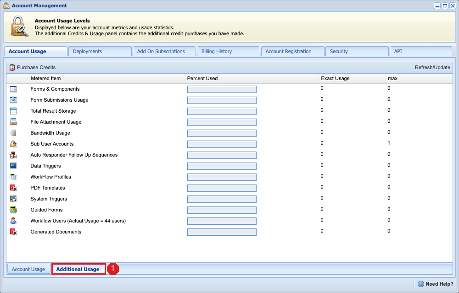Click the Data Triggers icon

[x=13, y=166]
